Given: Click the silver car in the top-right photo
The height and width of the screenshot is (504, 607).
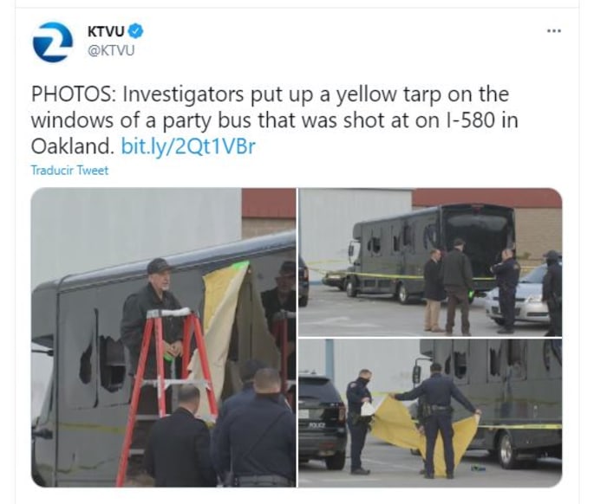Looking at the screenshot, I should pyautogui.click(x=519, y=298).
